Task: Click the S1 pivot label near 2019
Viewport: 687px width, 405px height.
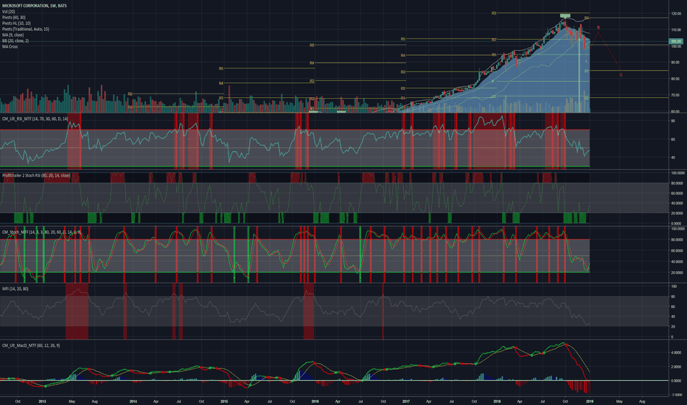Action: pyautogui.click(x=587, y=71)
